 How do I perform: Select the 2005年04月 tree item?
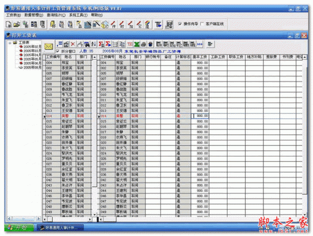tap(32, 55)
